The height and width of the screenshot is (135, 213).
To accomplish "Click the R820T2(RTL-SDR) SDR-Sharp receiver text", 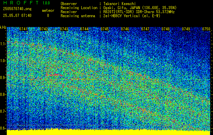I will pyautogui.click(x=139, y=12).
